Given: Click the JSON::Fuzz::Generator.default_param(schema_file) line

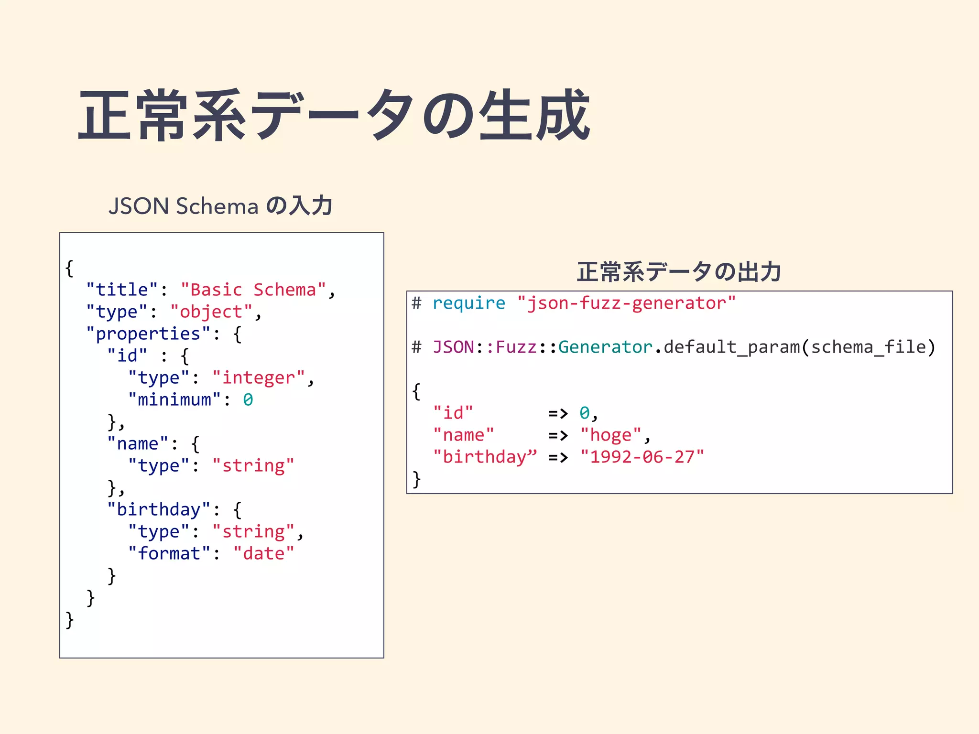Looking at the screenshot, I should (x=674, y=347).
